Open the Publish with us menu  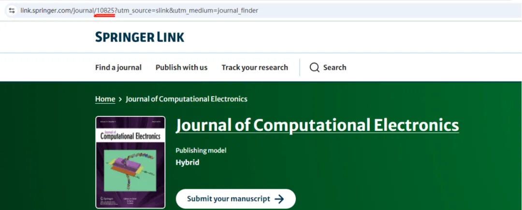point(181,68)
